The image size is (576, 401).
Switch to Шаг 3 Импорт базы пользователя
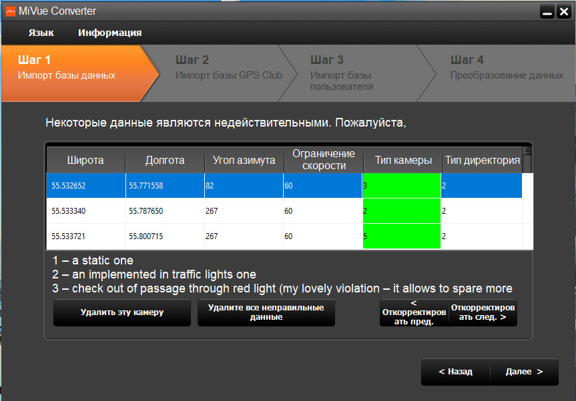354,73
